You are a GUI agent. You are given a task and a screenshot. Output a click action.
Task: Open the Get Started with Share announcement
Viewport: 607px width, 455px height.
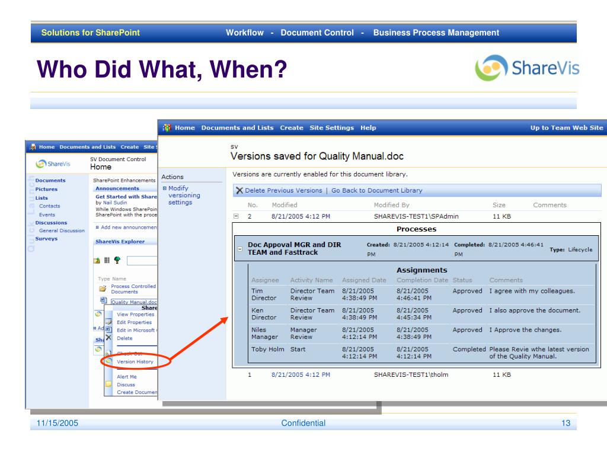[126, 197]
